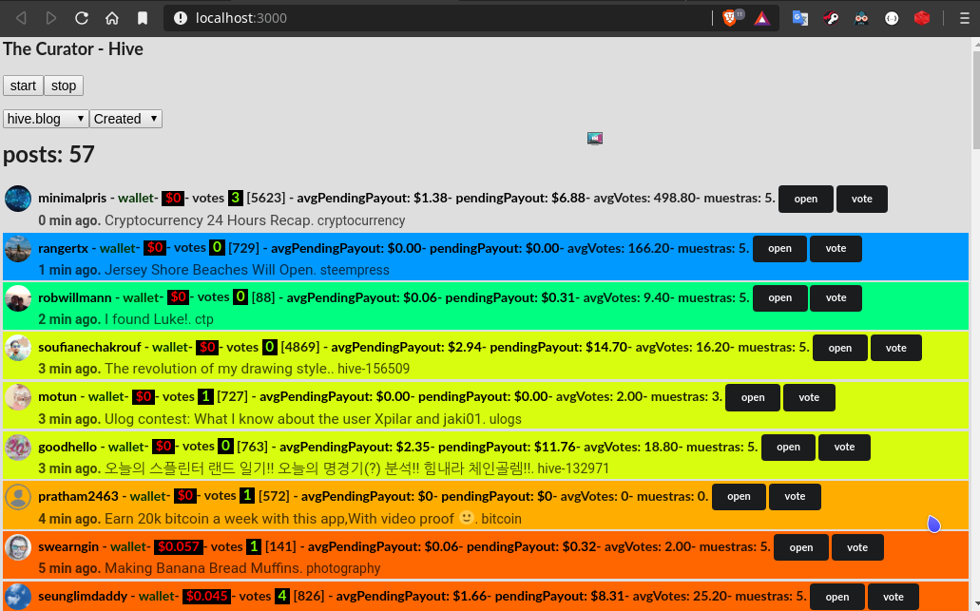Expand the Created sort dropdown
Image resolution: width=980 pixels, height=611 pixels.
125,119
